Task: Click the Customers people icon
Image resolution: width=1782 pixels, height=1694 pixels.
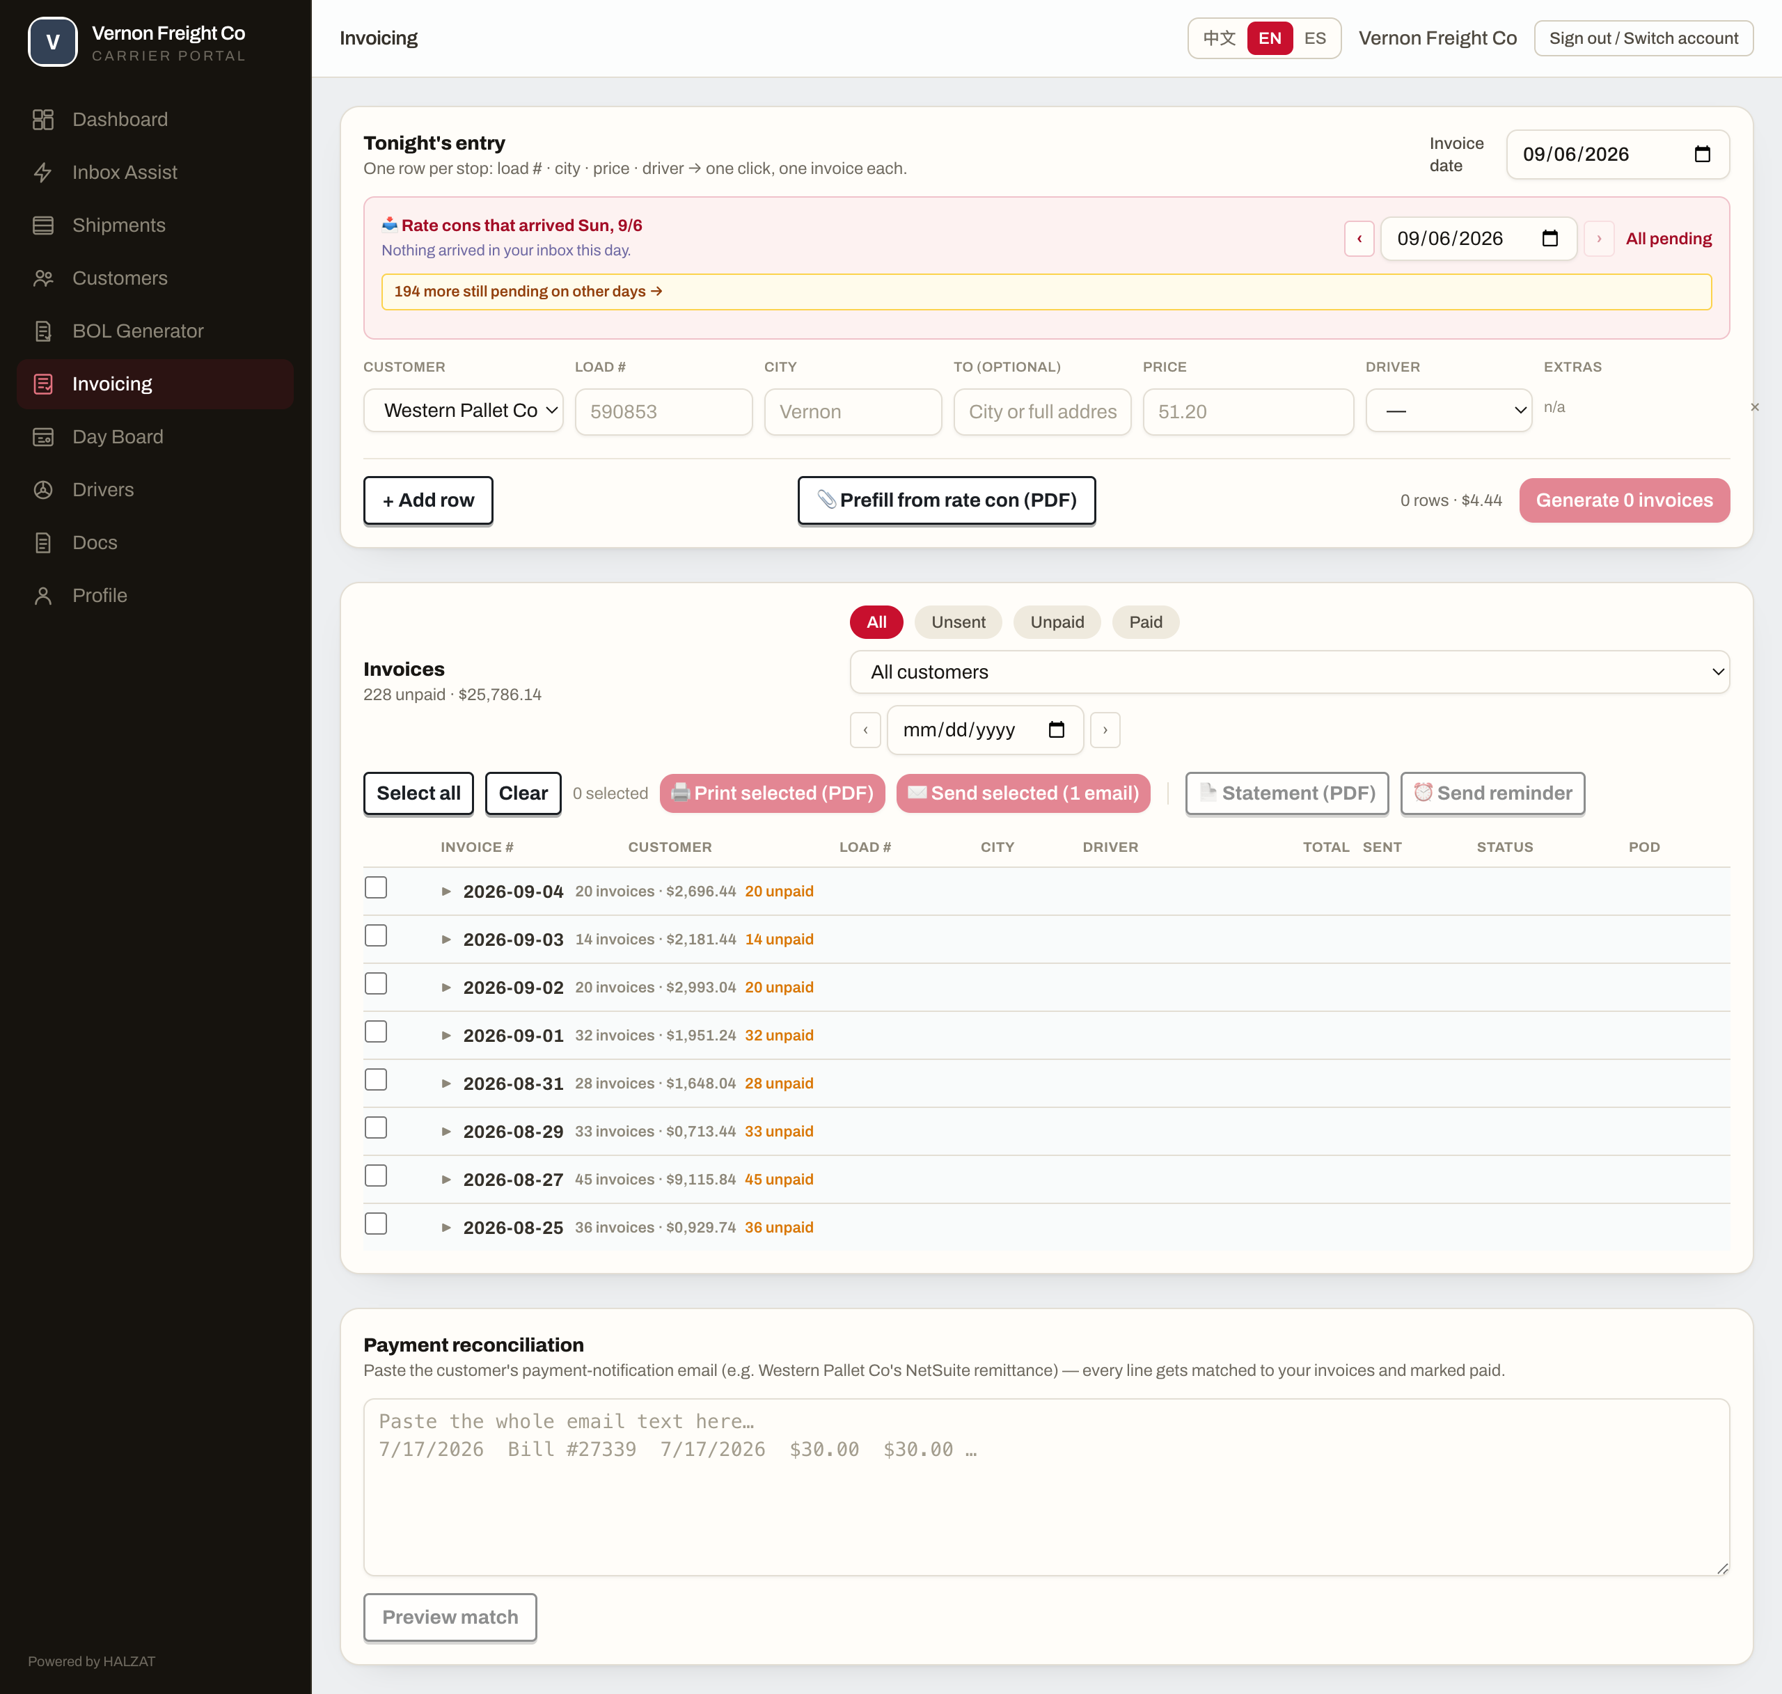Action: 42,278
